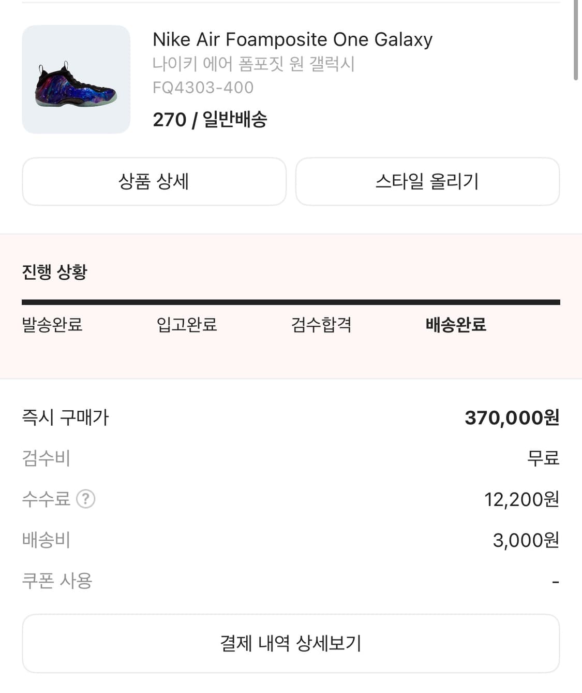The height and width of the screenshot is (693, 582).
Task: Select the 발송완료 progress step
Action: coord(52,325)
